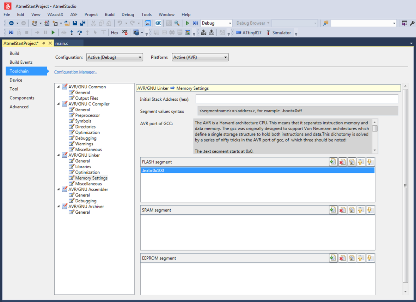Viewport: 416px width, 302px height.
Task: Click the Save icon in the toolbar
Action: [75, 23]
